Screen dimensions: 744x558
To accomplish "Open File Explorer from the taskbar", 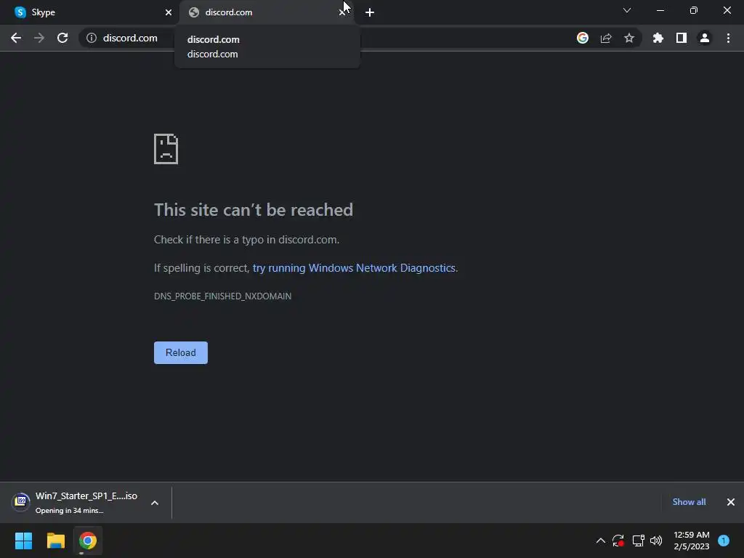I will point(55,541).
